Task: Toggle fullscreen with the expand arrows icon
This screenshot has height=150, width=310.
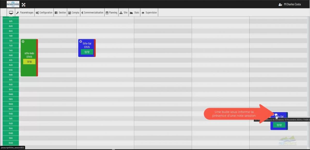Action: 24,5
